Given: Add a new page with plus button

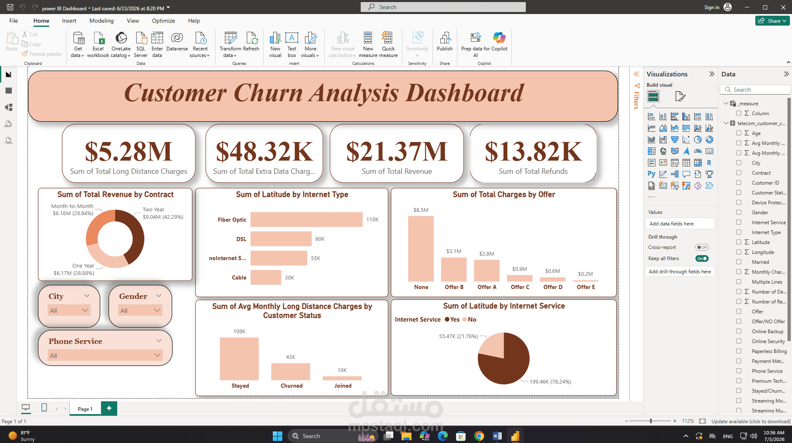Looking at the screenshot, I should click(x=109, y=408).
